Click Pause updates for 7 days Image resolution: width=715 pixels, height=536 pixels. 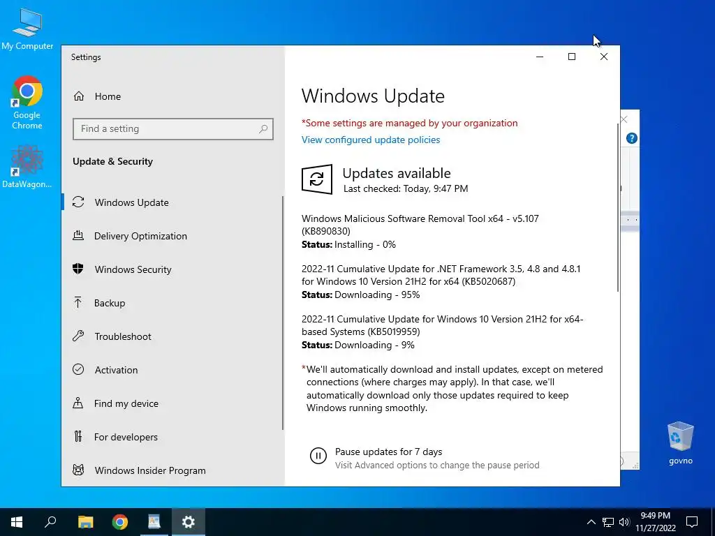(x=388, y=452)
